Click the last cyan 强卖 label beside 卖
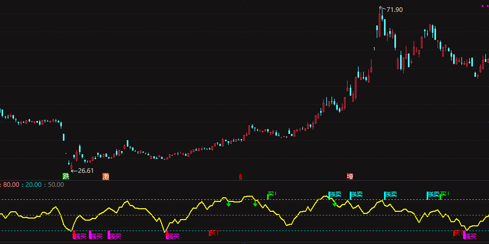489x244 pixels. click(433, 195)
